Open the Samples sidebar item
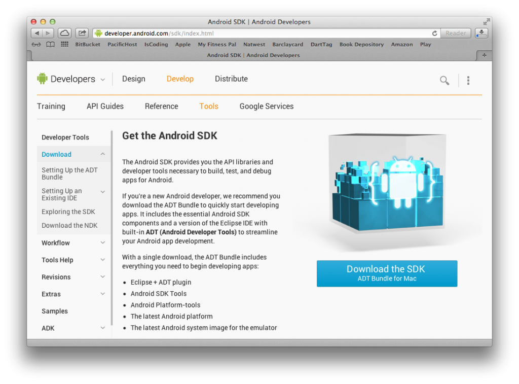Viewport: 519px width, 384px height. pos(55,311)
